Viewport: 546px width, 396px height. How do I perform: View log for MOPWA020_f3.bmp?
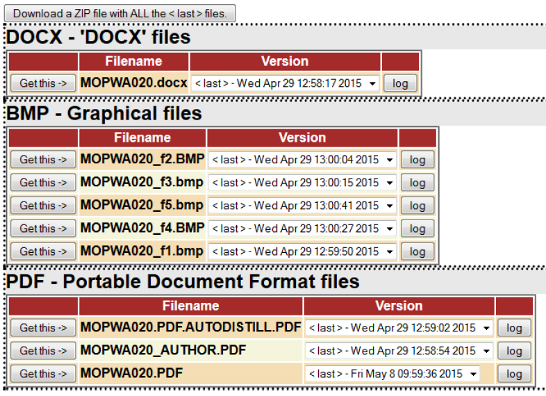pos(417,183)
